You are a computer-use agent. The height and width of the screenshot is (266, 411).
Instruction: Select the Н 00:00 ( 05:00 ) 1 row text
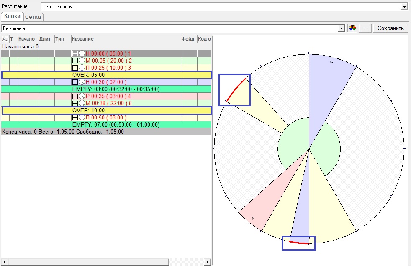(108, 53)
